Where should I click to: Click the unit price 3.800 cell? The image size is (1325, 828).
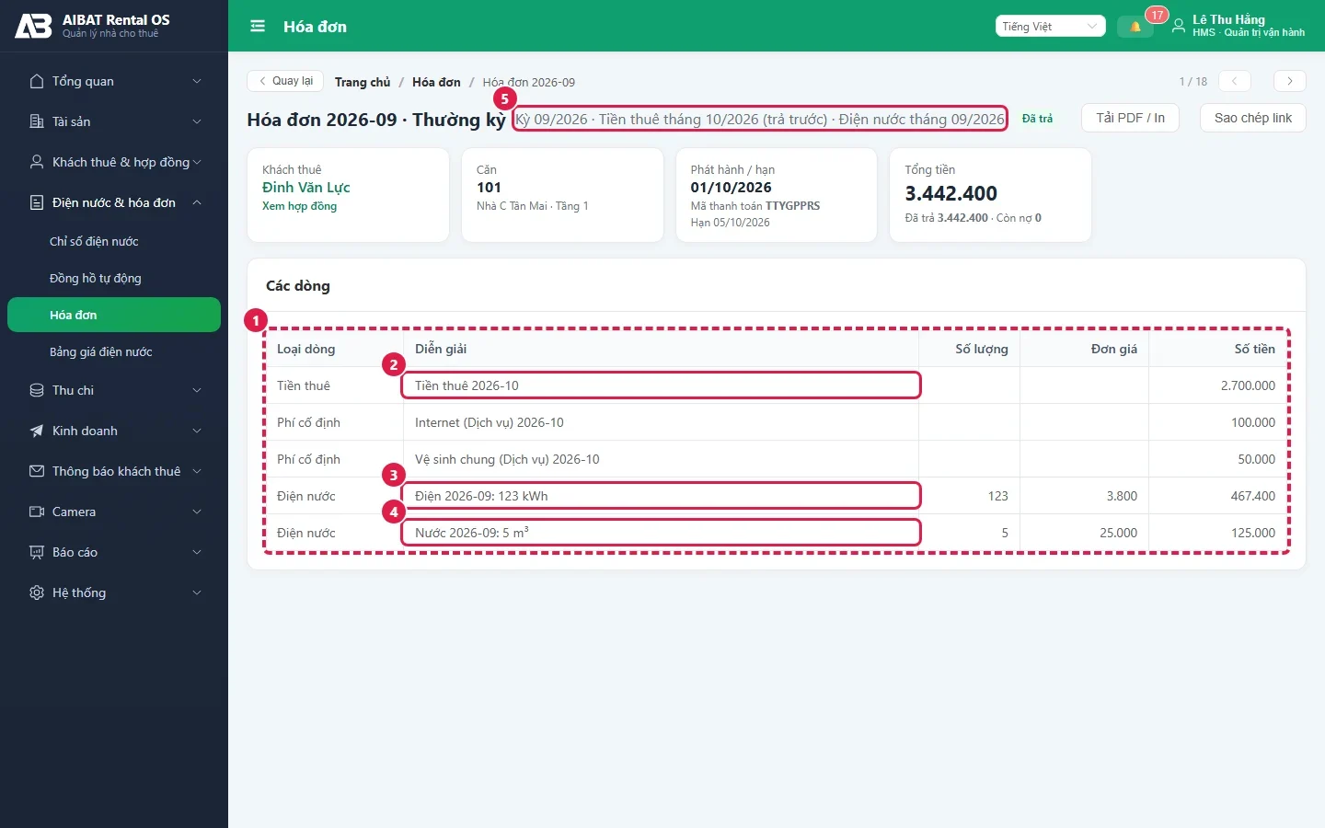(1084, 496)
